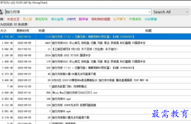The image size is (191, 124).
Task: Select result 独行月球03.mp4
Action: pos(96,99)
